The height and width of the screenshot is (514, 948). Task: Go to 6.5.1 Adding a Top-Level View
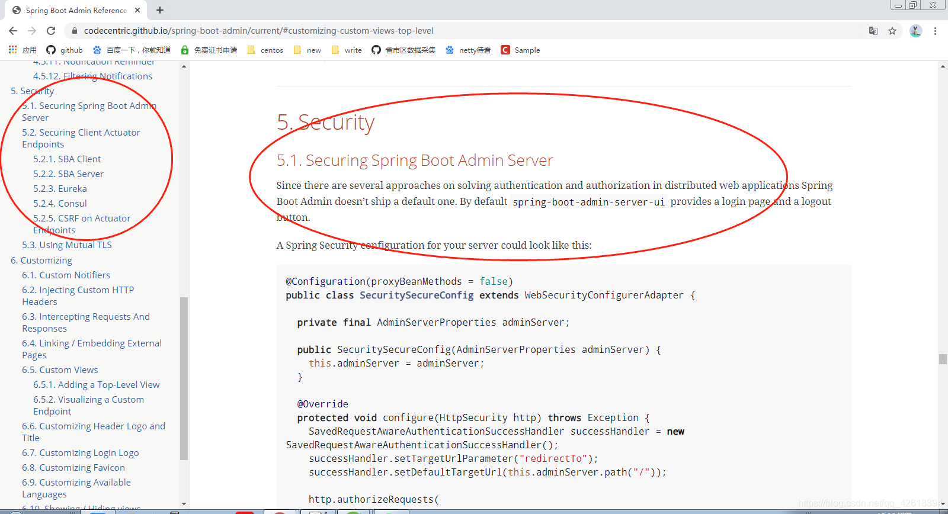tap(97, 385)
